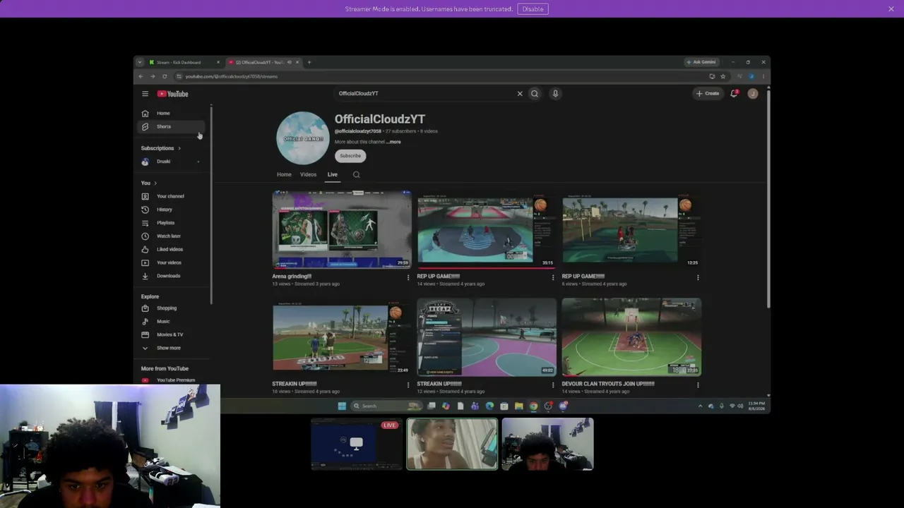The width and height of the screenshot is (904, 508).
Task: Start voice search with microphone icon
Action: [x=555, y=93]
